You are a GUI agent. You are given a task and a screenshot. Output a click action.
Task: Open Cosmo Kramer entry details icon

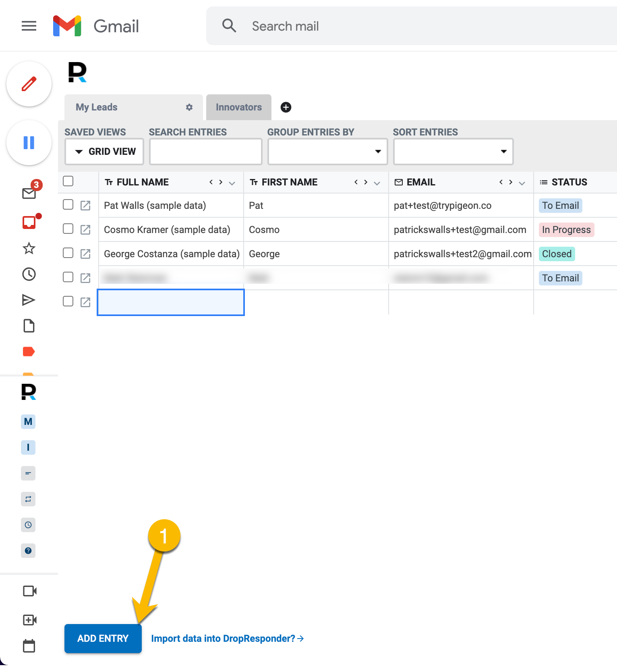click(85, 230)
